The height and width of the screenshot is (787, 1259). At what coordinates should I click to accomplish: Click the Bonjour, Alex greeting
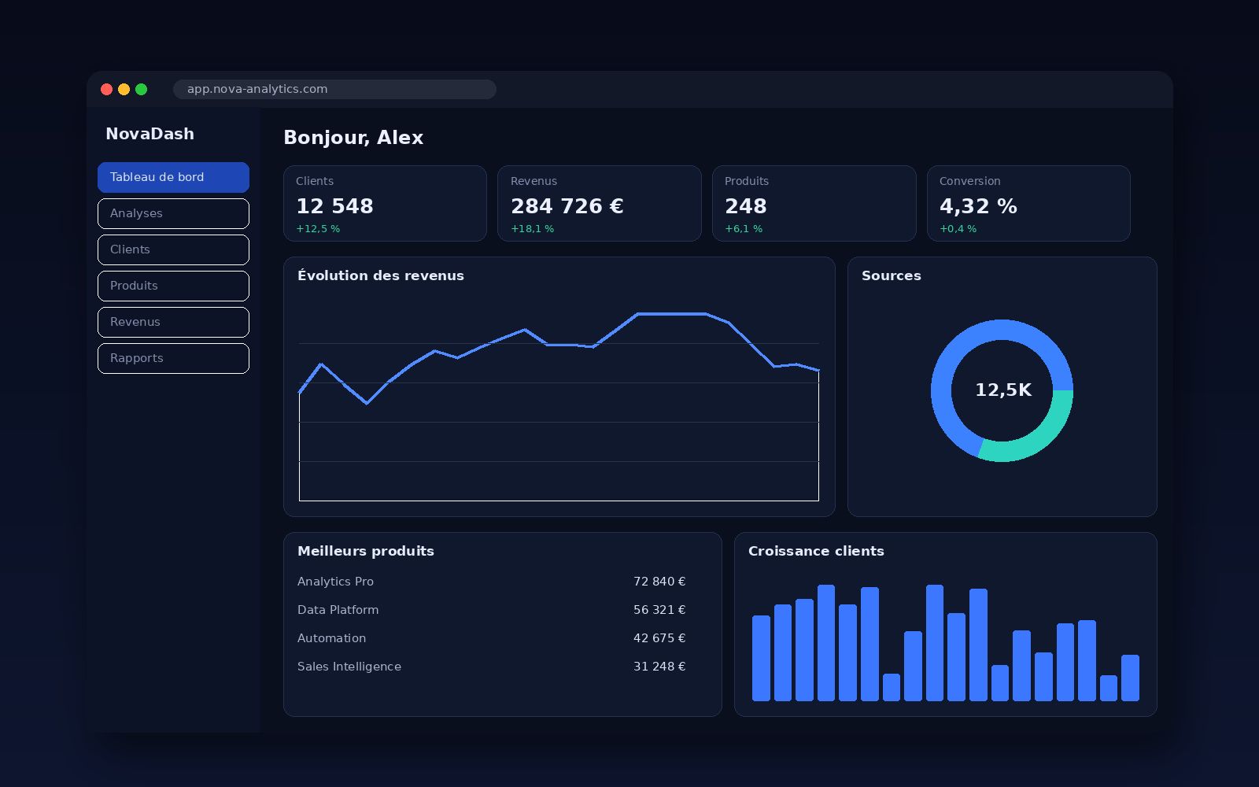click(x=353, y=138)
